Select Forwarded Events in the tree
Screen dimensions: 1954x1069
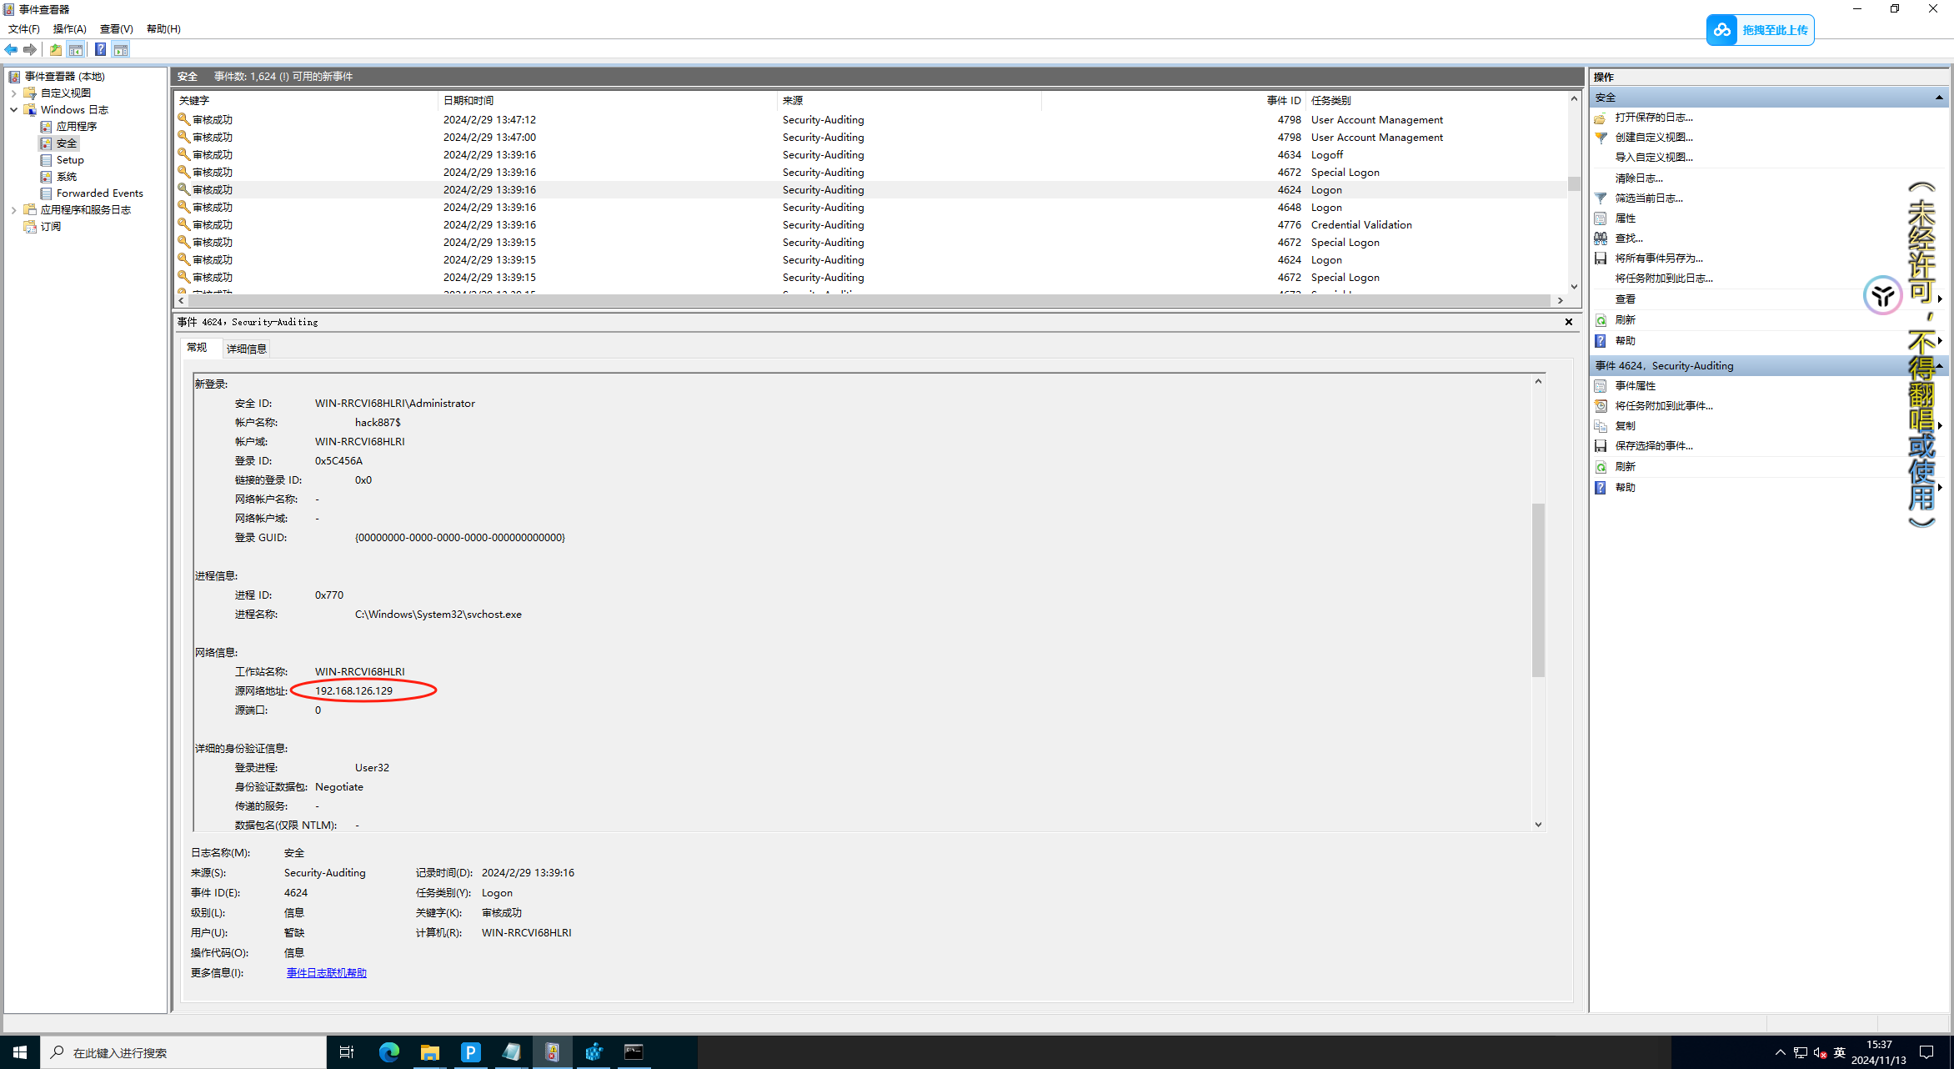(100, 193)
